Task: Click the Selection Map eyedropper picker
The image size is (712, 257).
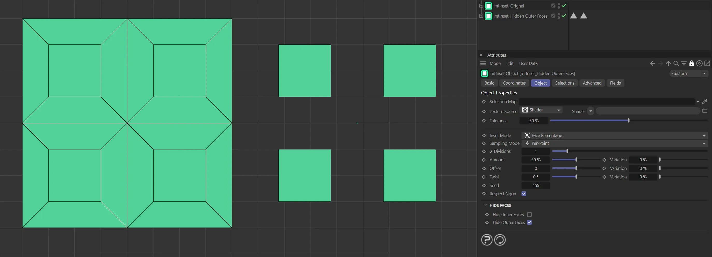Action: tap(705, 102)
